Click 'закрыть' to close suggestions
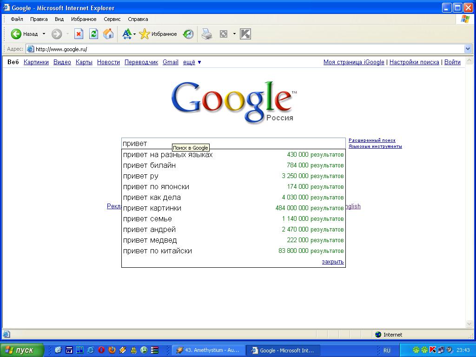 (x=333, y=262)
